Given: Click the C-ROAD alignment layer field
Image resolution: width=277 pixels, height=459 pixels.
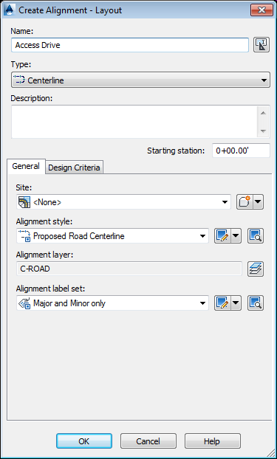Looking at the screenshot, I should pos(129,269).
